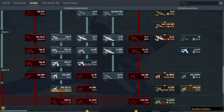Expand the MiG-15 aircraft group folder
This screenshot has width=224, height=112.
tap(61, 50)
